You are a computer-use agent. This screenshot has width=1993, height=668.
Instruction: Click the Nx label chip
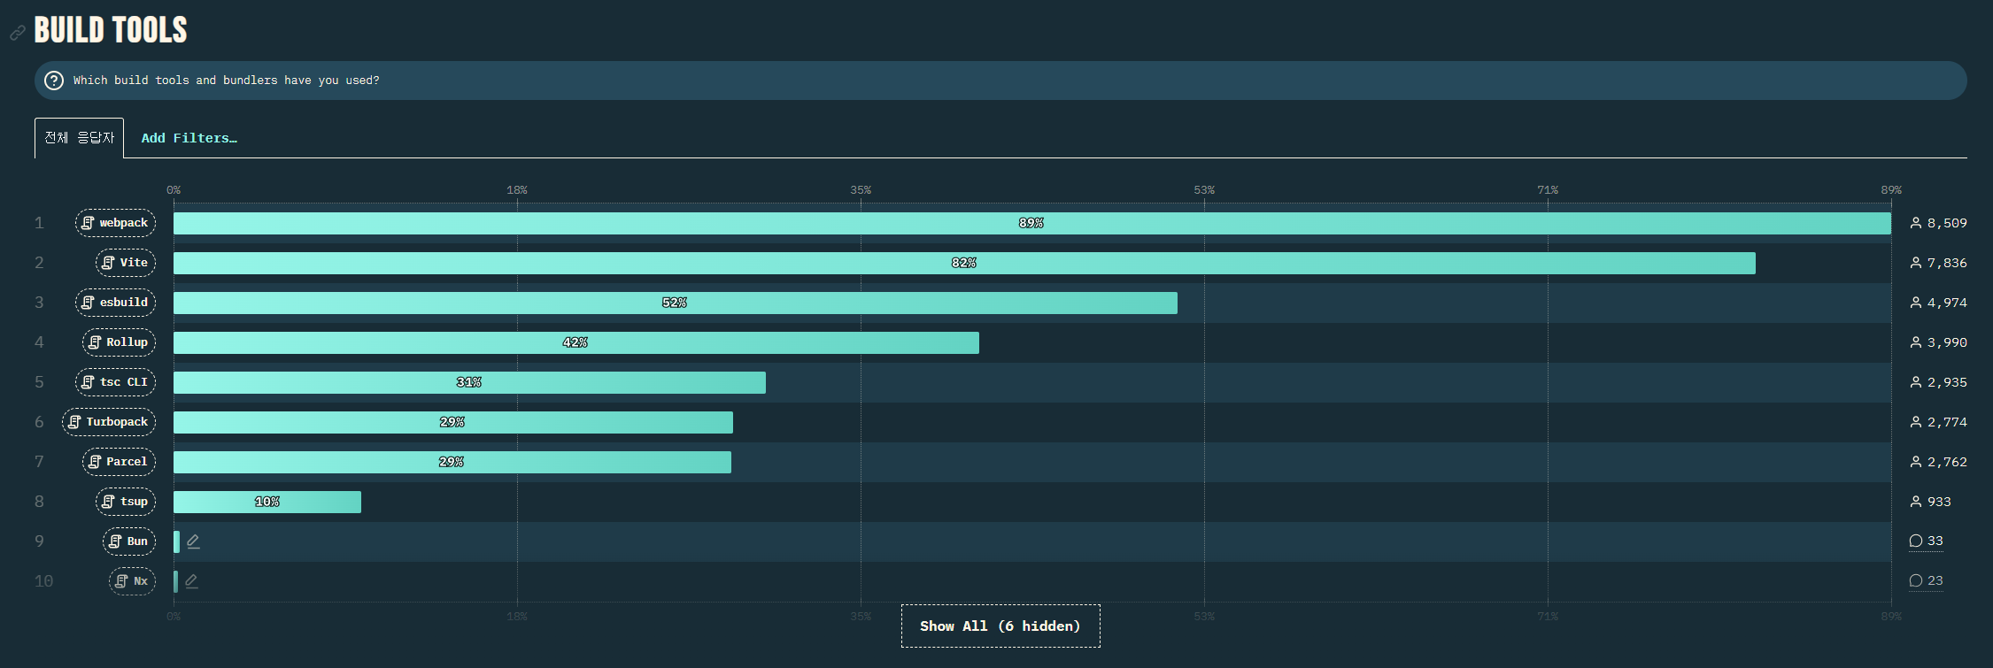(x=132, y=581)
